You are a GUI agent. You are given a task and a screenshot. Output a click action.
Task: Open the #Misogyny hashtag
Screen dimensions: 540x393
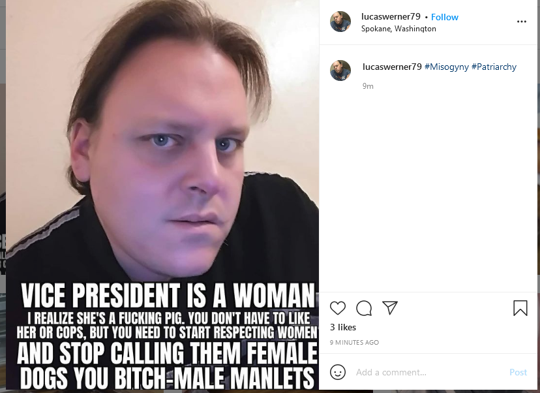coord(446,67)
